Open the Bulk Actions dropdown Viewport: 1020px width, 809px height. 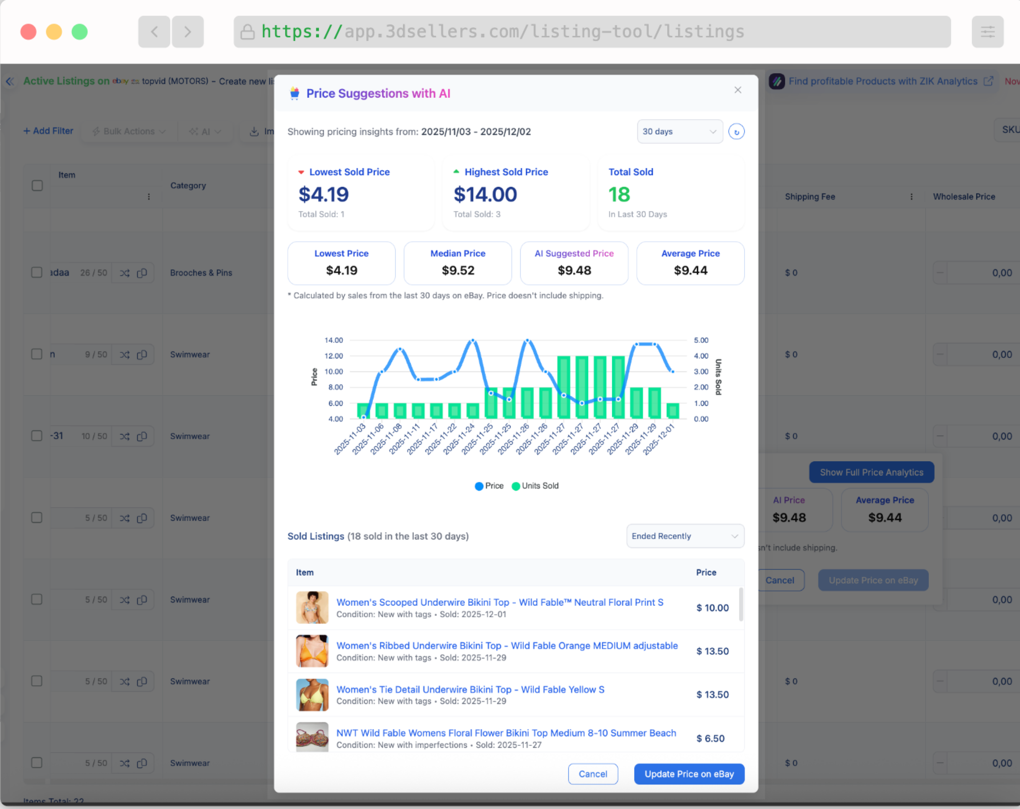coord(129,131)
